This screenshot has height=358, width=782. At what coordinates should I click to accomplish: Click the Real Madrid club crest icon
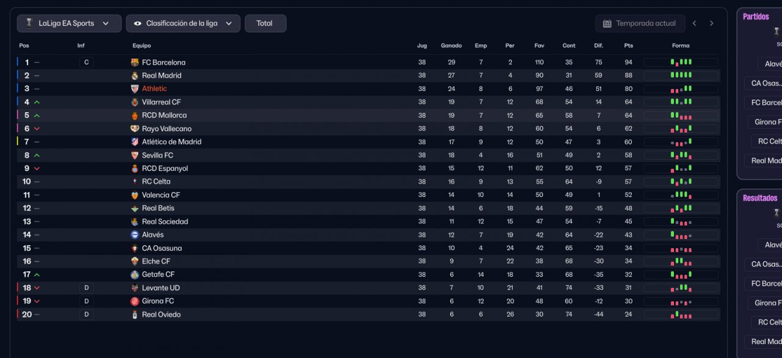point(135,76)
